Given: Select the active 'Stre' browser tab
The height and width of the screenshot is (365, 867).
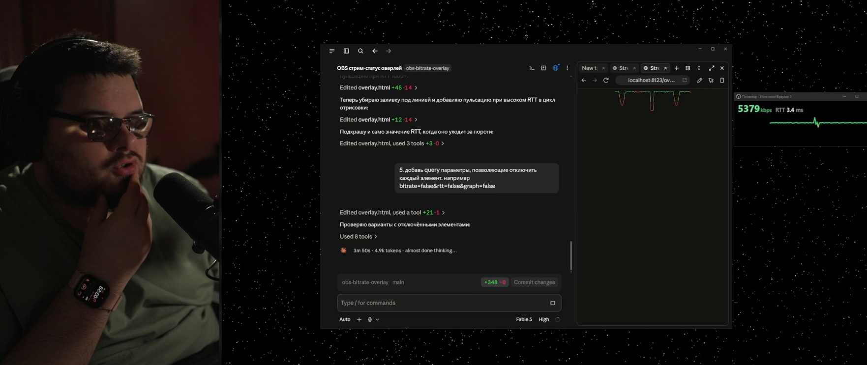Looking at the screenshot, I should point(652,68).
